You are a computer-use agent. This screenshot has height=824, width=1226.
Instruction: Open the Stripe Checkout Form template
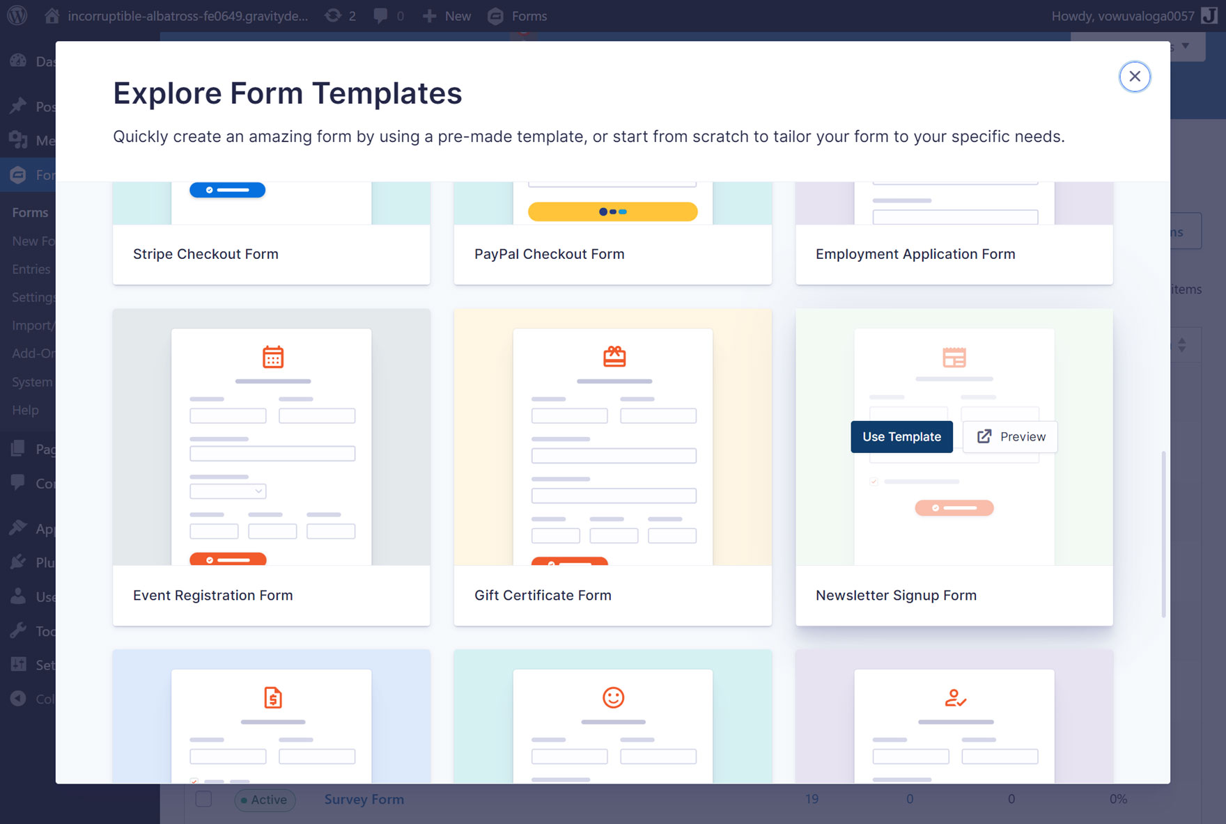[x=272, y=233]
